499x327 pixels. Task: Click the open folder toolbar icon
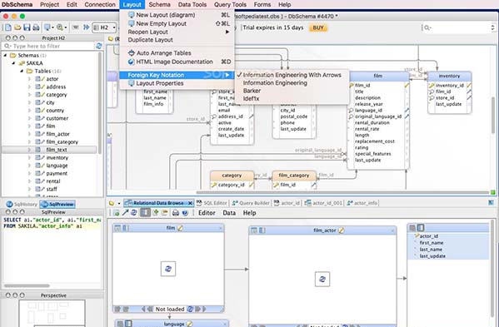pyautogui.click(x=17, y=27)
